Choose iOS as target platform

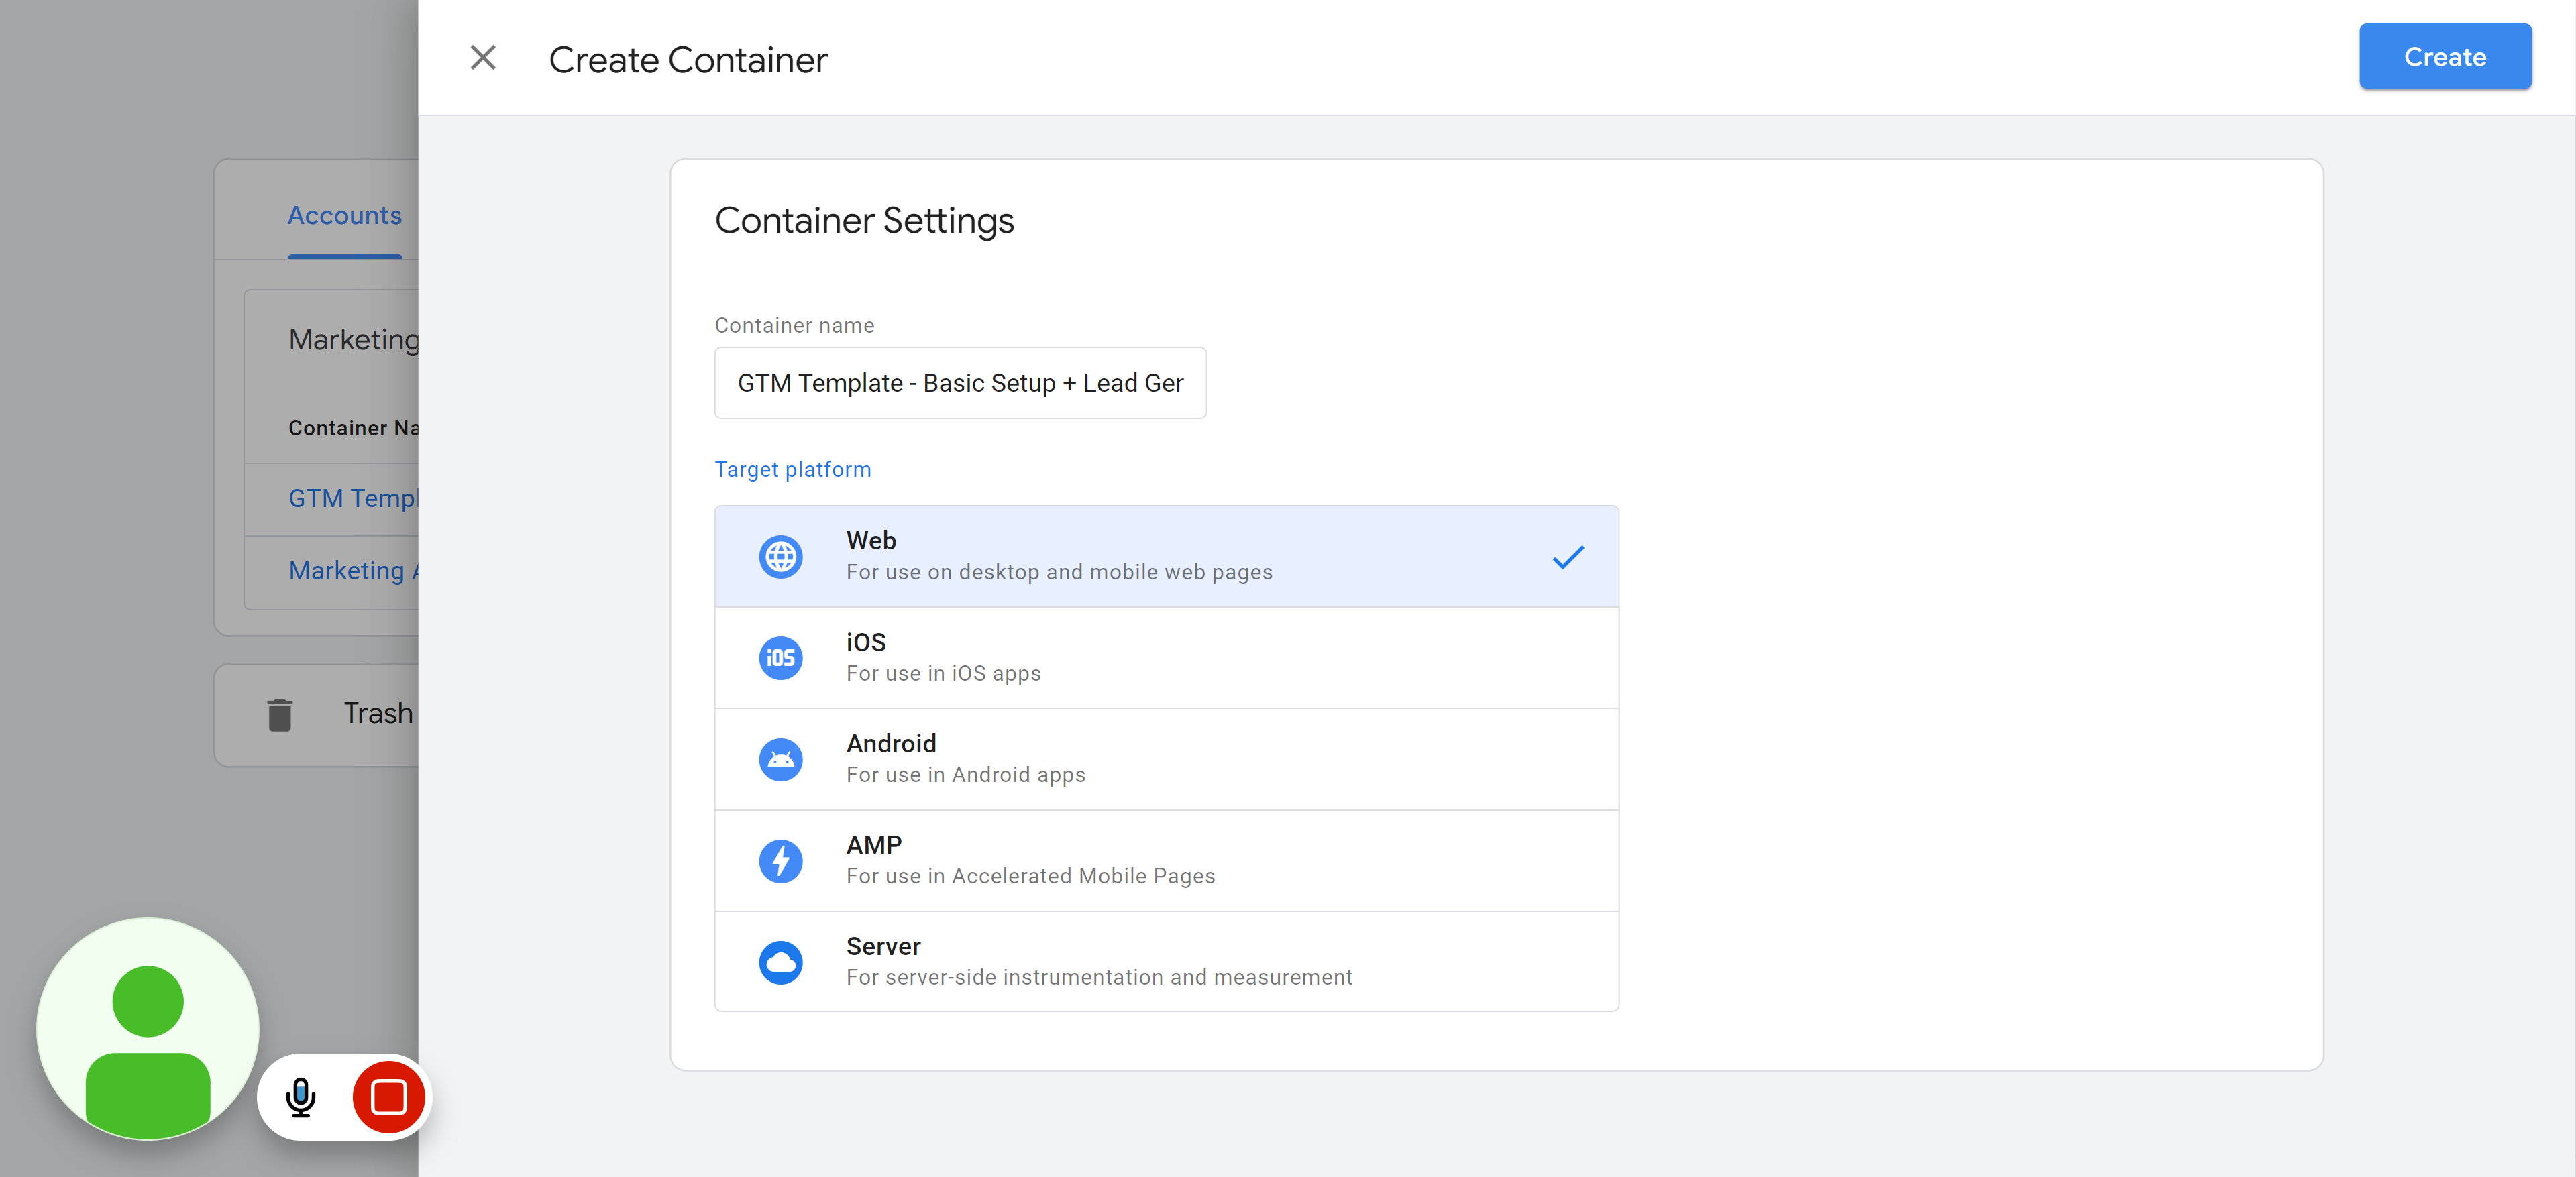[x=1166, y=658]
